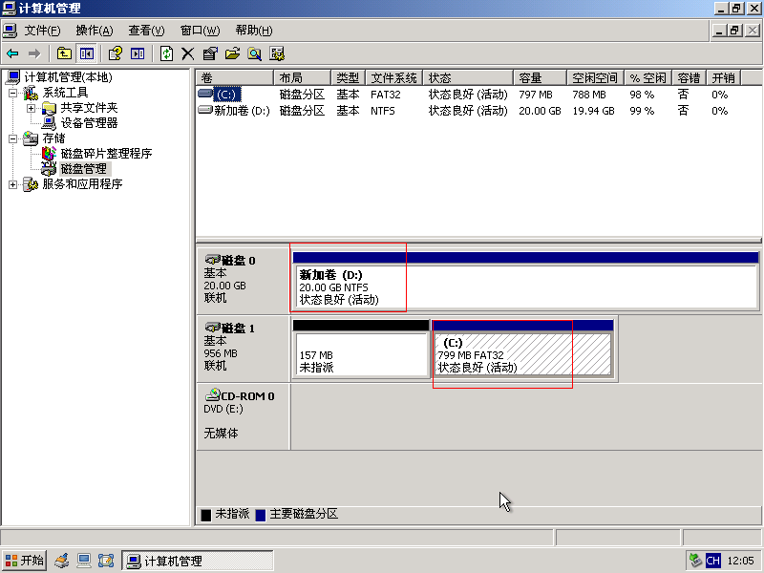
Task: Open the 窗口(W) menu
Action: (x=201, y=31)
